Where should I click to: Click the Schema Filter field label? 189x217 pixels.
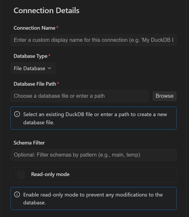pyautogui.click(x=29, y=143)
